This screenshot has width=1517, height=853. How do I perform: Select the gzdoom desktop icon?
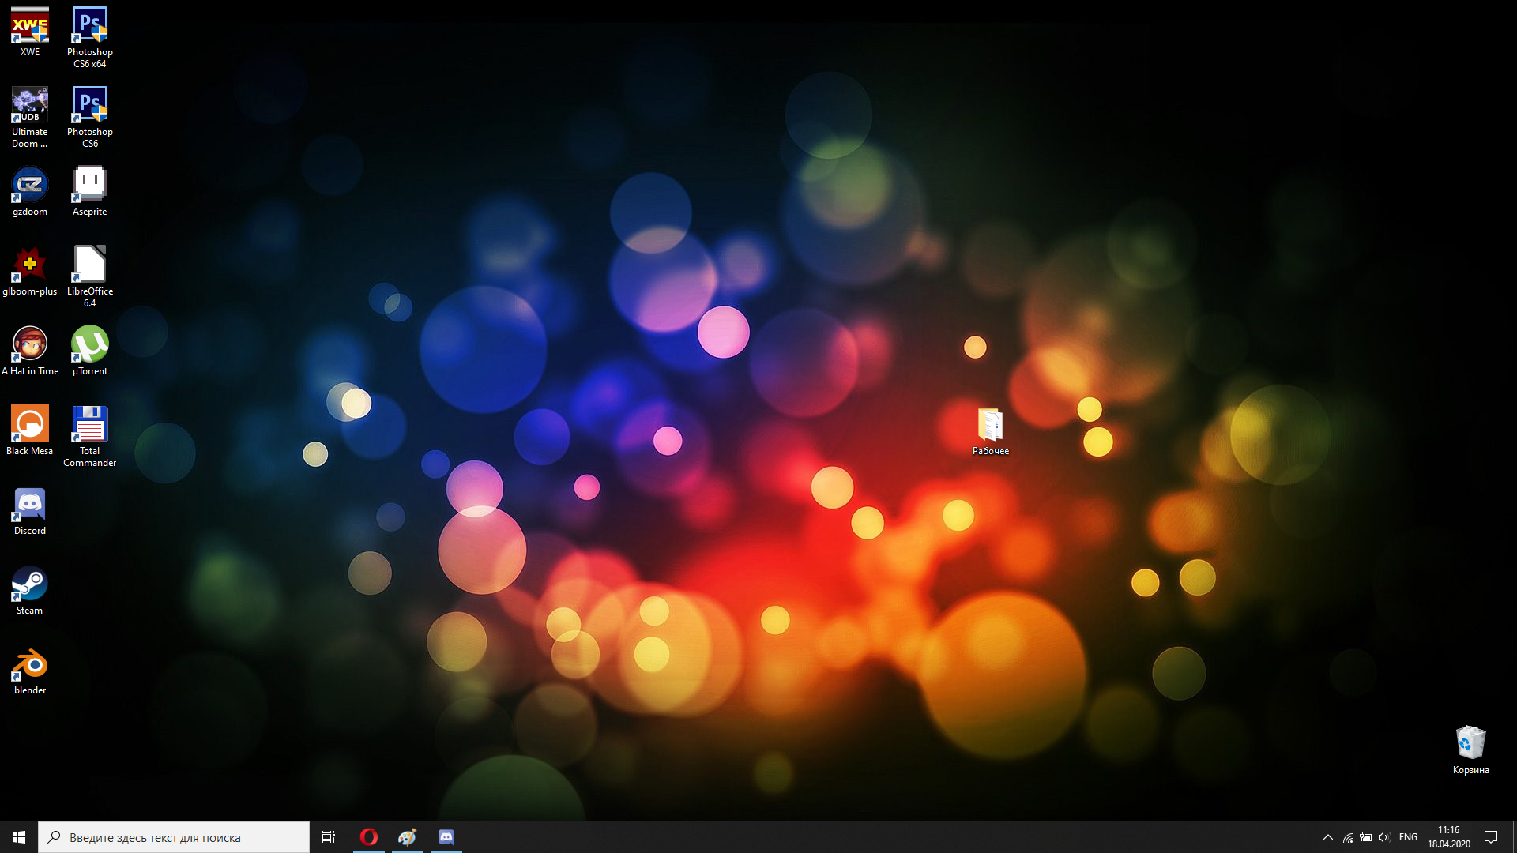tap(30, 191)
